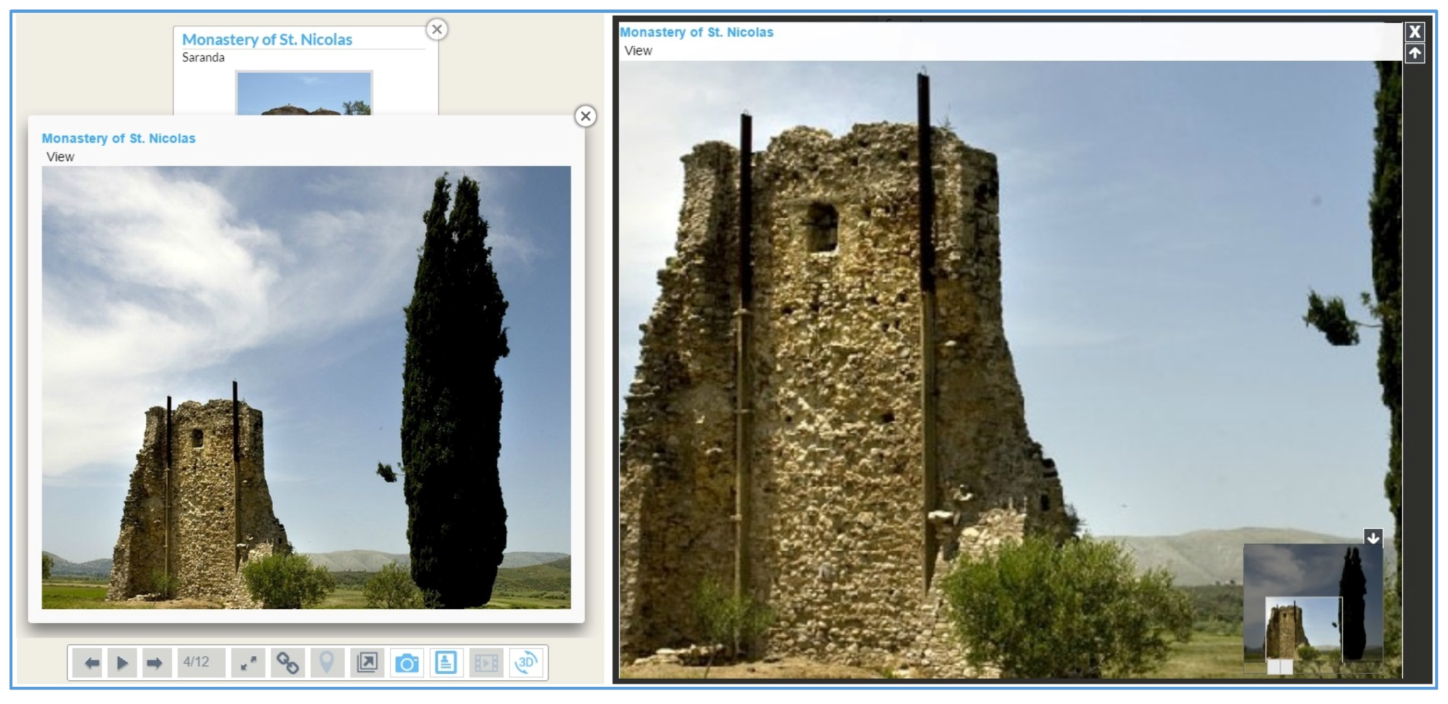1448x704 pixels.
Task: Close the Saranda info card
Action: pyautogui.click(x=437, y=29)
